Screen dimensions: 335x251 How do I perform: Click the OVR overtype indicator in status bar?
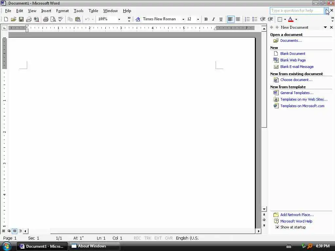point(169,238)
